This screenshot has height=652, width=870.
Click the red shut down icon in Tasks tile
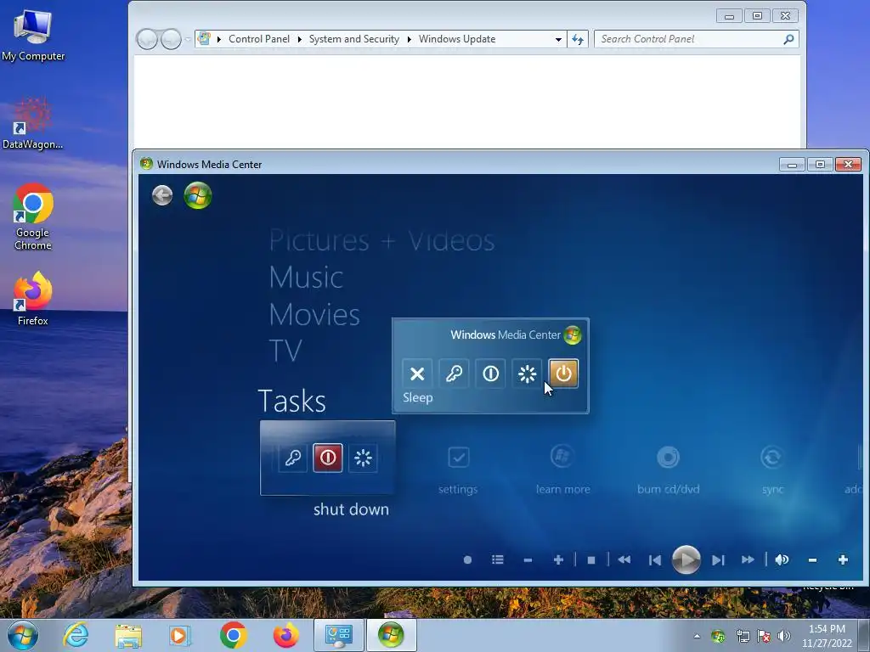328,458
